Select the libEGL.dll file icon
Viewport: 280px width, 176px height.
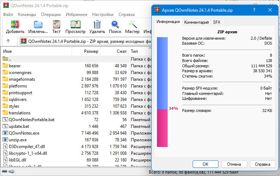point(5,160)
